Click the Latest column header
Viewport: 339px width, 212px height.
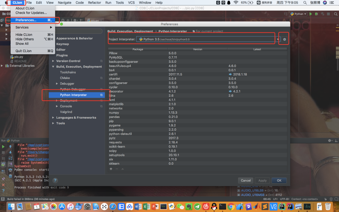tap(257, 49)
